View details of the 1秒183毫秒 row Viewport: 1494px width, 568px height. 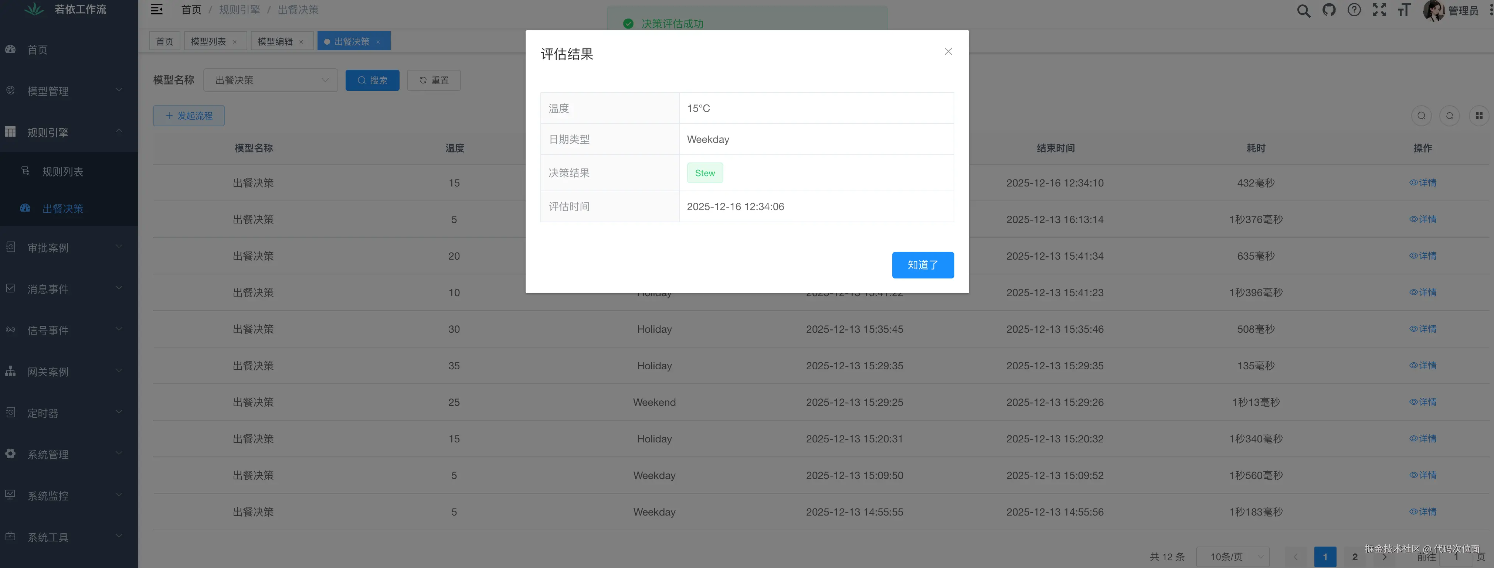(x=1423, y=512)
